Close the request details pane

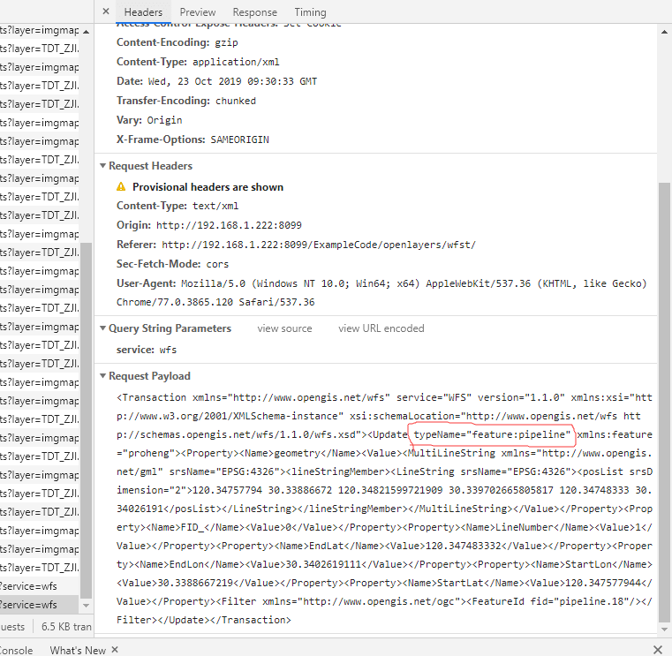[106, 12]
